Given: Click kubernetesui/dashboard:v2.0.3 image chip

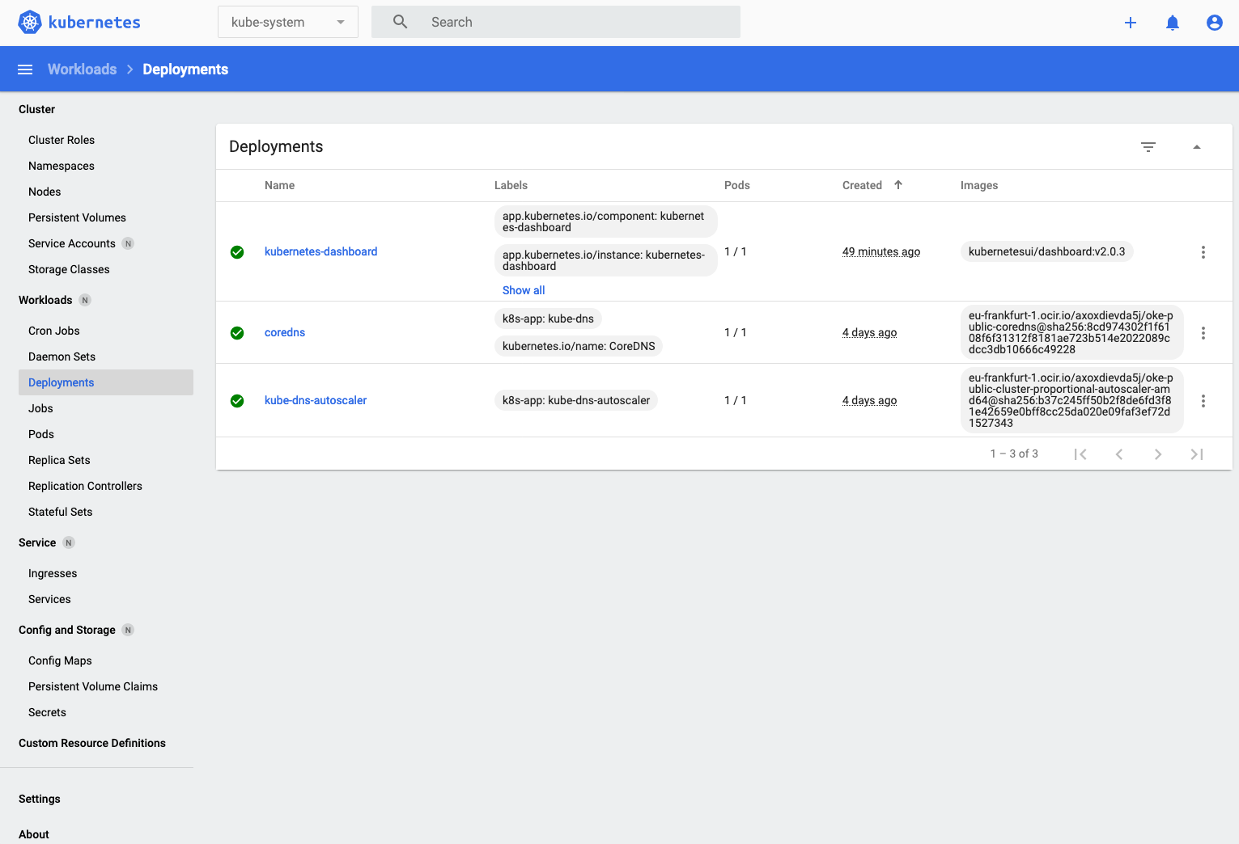Looking at the screenshot, I should [1046, 251].
